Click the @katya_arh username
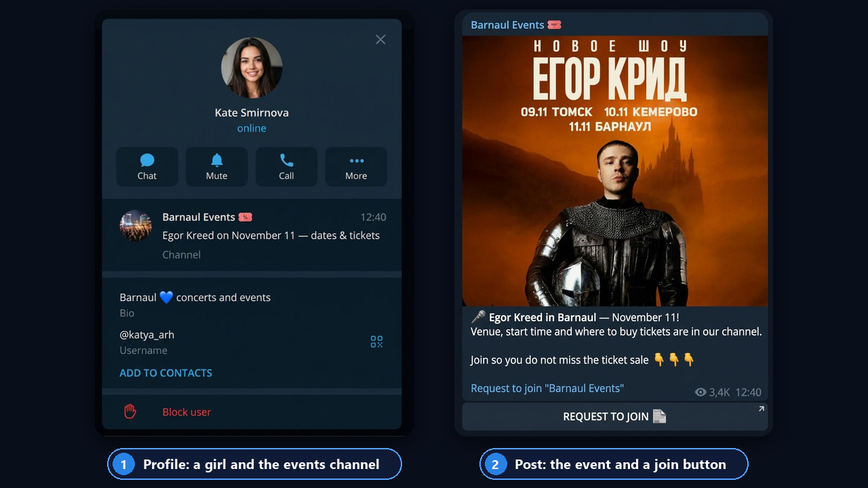Screen dimensions: 868x488 click(147, 334)
